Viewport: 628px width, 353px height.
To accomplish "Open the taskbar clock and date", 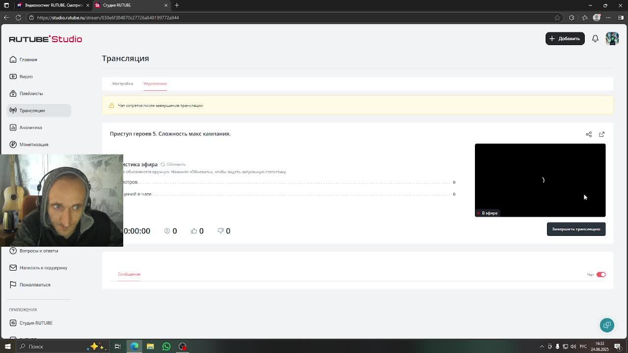I will [x=600, y=347].
